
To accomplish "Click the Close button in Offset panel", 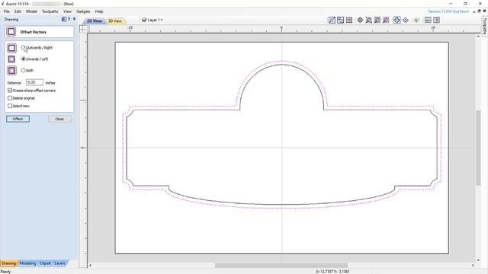I will tap(59, 119).
